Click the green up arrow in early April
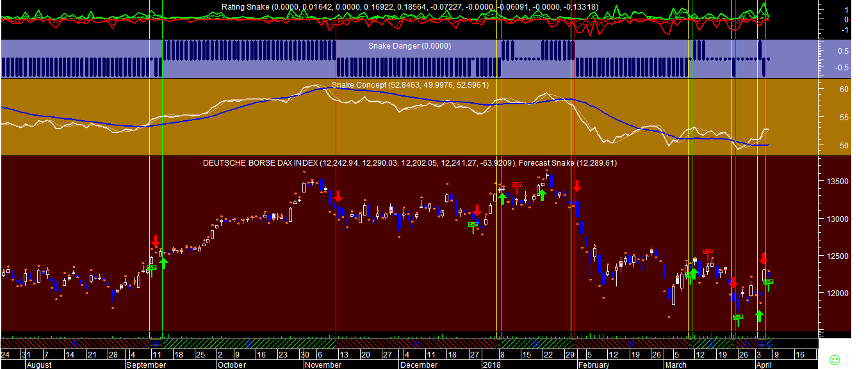866x369 pixels. coord(759,315)
